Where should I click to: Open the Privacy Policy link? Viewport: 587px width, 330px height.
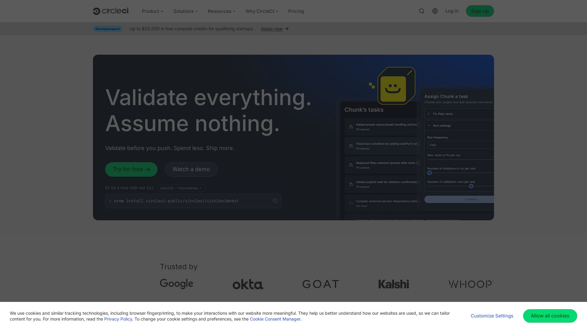point(118,319)
